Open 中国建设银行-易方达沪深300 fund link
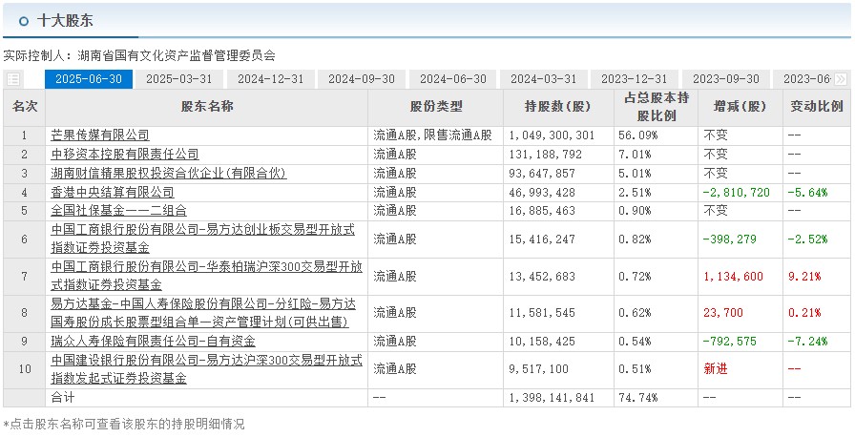Viewport: 855px width, 437px height. (207, 369)
